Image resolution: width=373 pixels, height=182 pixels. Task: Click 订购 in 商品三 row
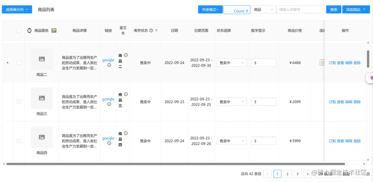[332, 102]
